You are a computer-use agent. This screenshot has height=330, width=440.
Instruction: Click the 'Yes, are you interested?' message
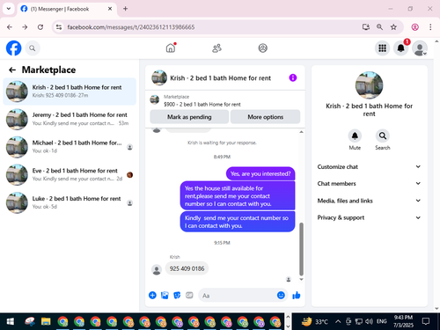[260, 173]
